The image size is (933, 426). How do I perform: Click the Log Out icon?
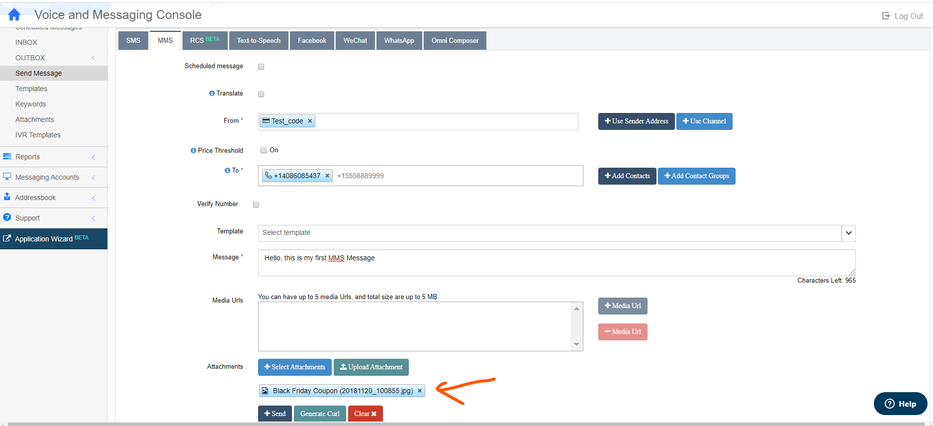coord(886,16)
